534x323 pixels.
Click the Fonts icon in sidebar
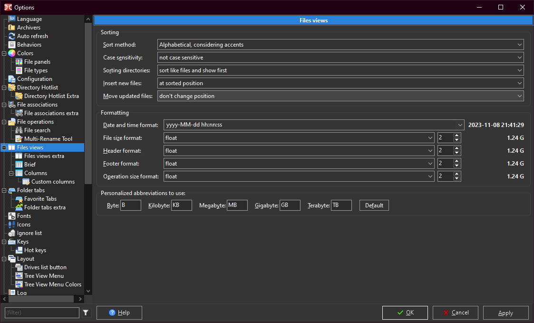[12, 216]
